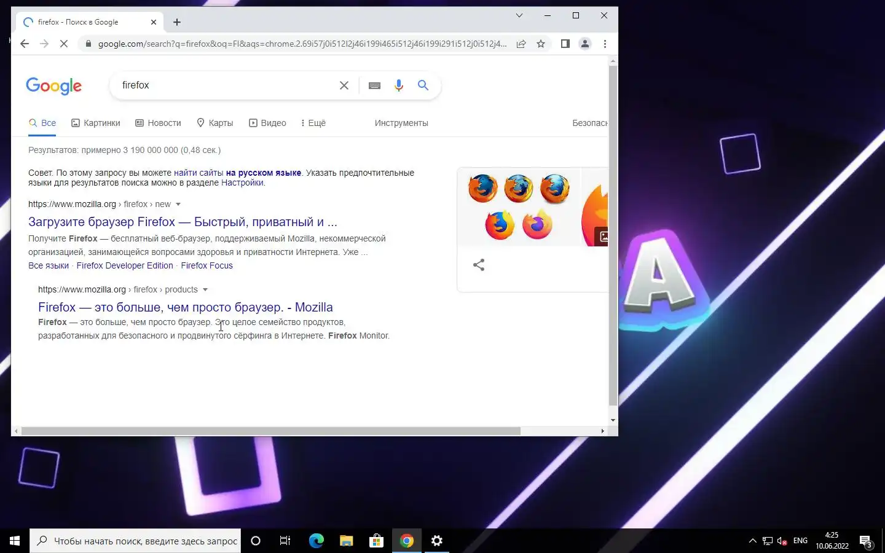Image resolution: width=885 pixels, height=553 pixels.
Task: Open Все языки sublink
Action: pos(49,265)
